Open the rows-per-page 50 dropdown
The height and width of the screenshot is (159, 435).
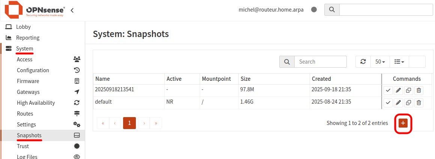[x=380, y=62]
